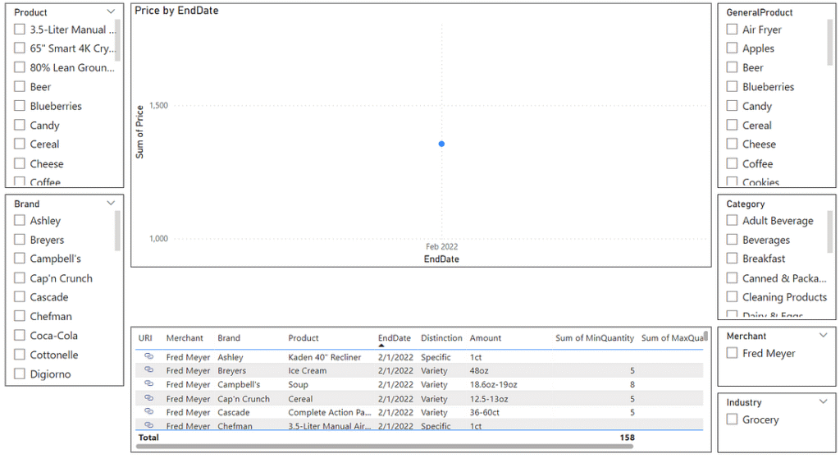Collapse the Brand slicer chevron
The image size is (840, 463).
tap(111, 203)
